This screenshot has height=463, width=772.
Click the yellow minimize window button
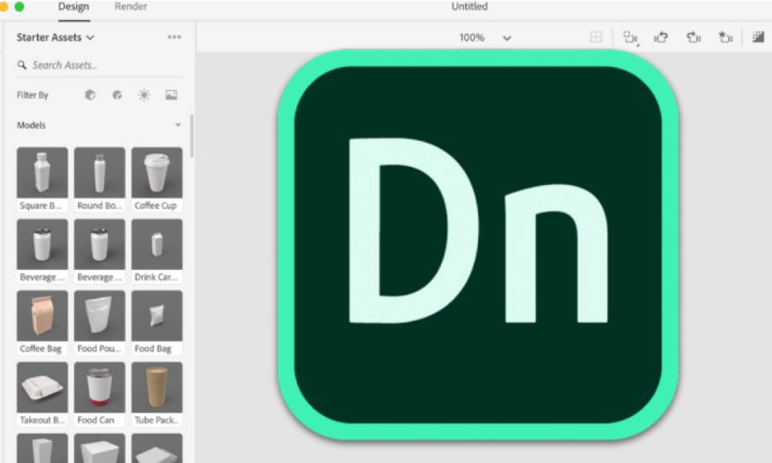tap(4, 7)
